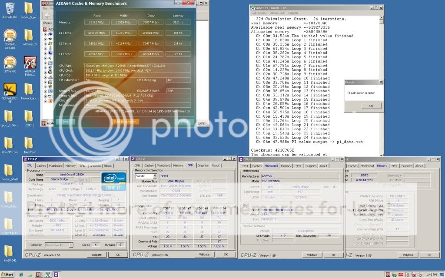The width and height of the screenshot is (445, 278).
Task: Launch Internet Explorer from the taskbar
Action: tap(21, 275)
